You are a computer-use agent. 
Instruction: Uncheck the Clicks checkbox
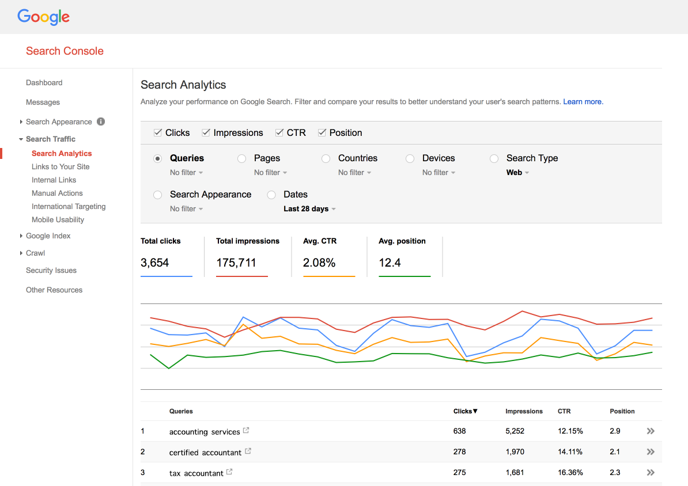point(158,132)
